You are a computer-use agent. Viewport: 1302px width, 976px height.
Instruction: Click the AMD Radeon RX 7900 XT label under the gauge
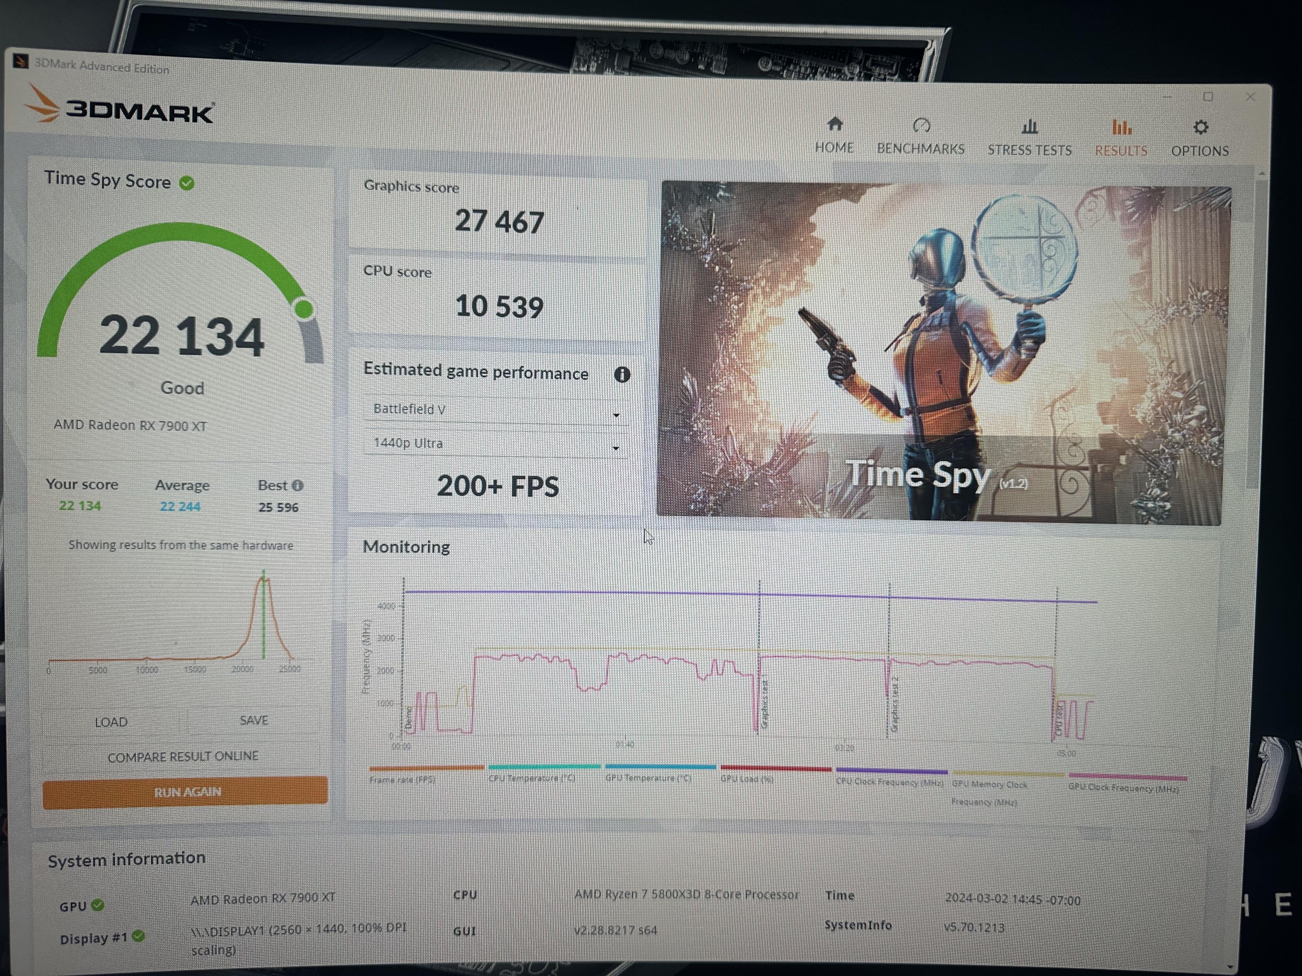[x=130, y=425]
